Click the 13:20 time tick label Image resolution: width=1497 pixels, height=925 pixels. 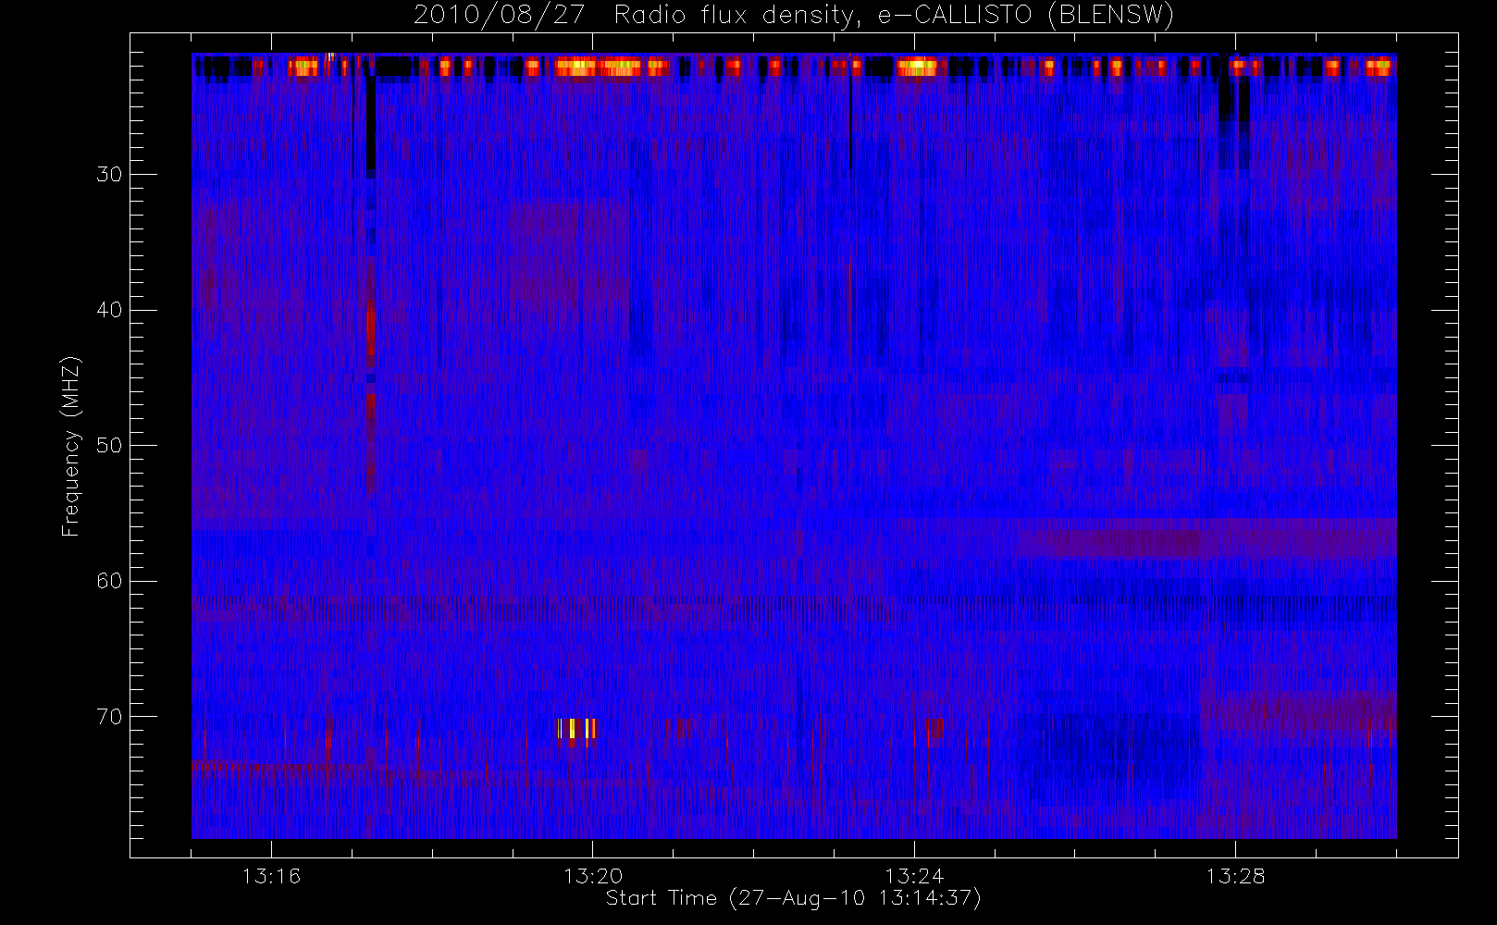(593, 876)
